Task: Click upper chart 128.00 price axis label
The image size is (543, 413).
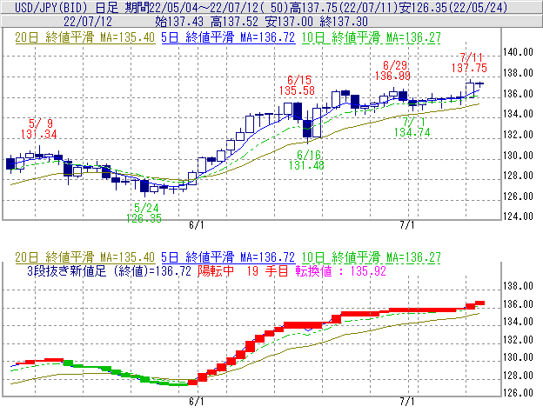Action: (x=518, y=176)
